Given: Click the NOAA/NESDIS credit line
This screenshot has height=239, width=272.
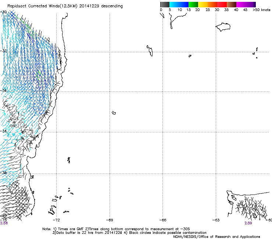Looking at the screenshot, I should click(x=216, y=237).
